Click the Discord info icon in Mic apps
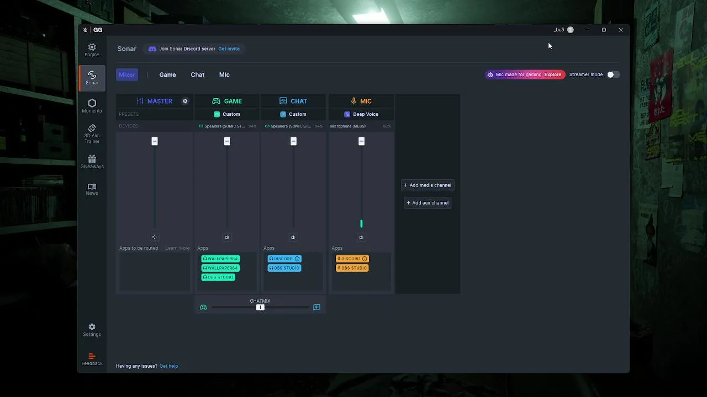707x397 pixels. pyautogui.click(x=365, y=259)
